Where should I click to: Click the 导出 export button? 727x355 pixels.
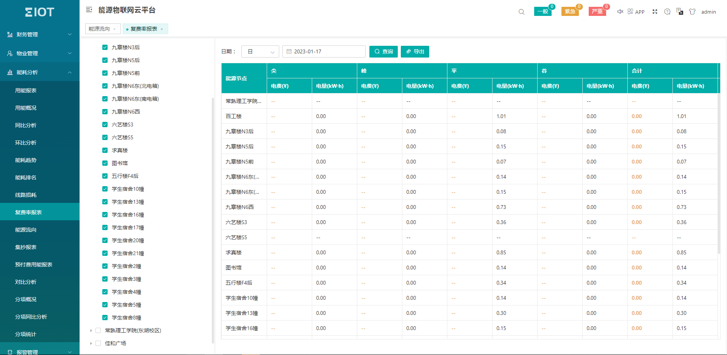[415, 51]
